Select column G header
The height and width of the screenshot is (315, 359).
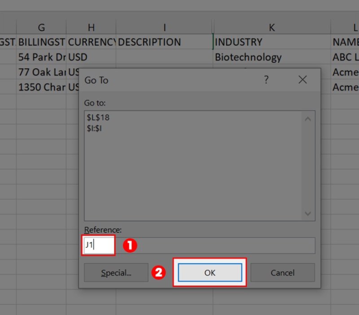pos(41,27)
